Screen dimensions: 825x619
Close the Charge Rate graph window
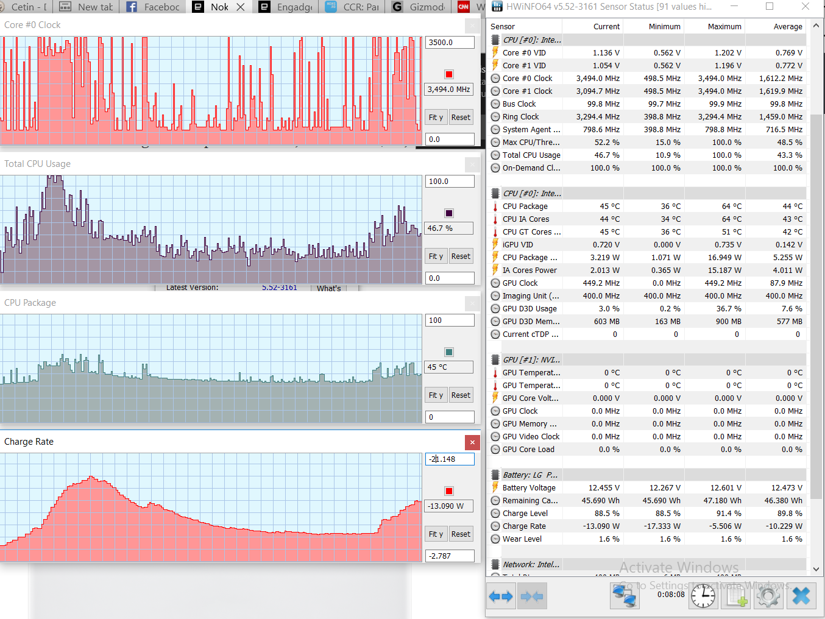pos(472,442)
